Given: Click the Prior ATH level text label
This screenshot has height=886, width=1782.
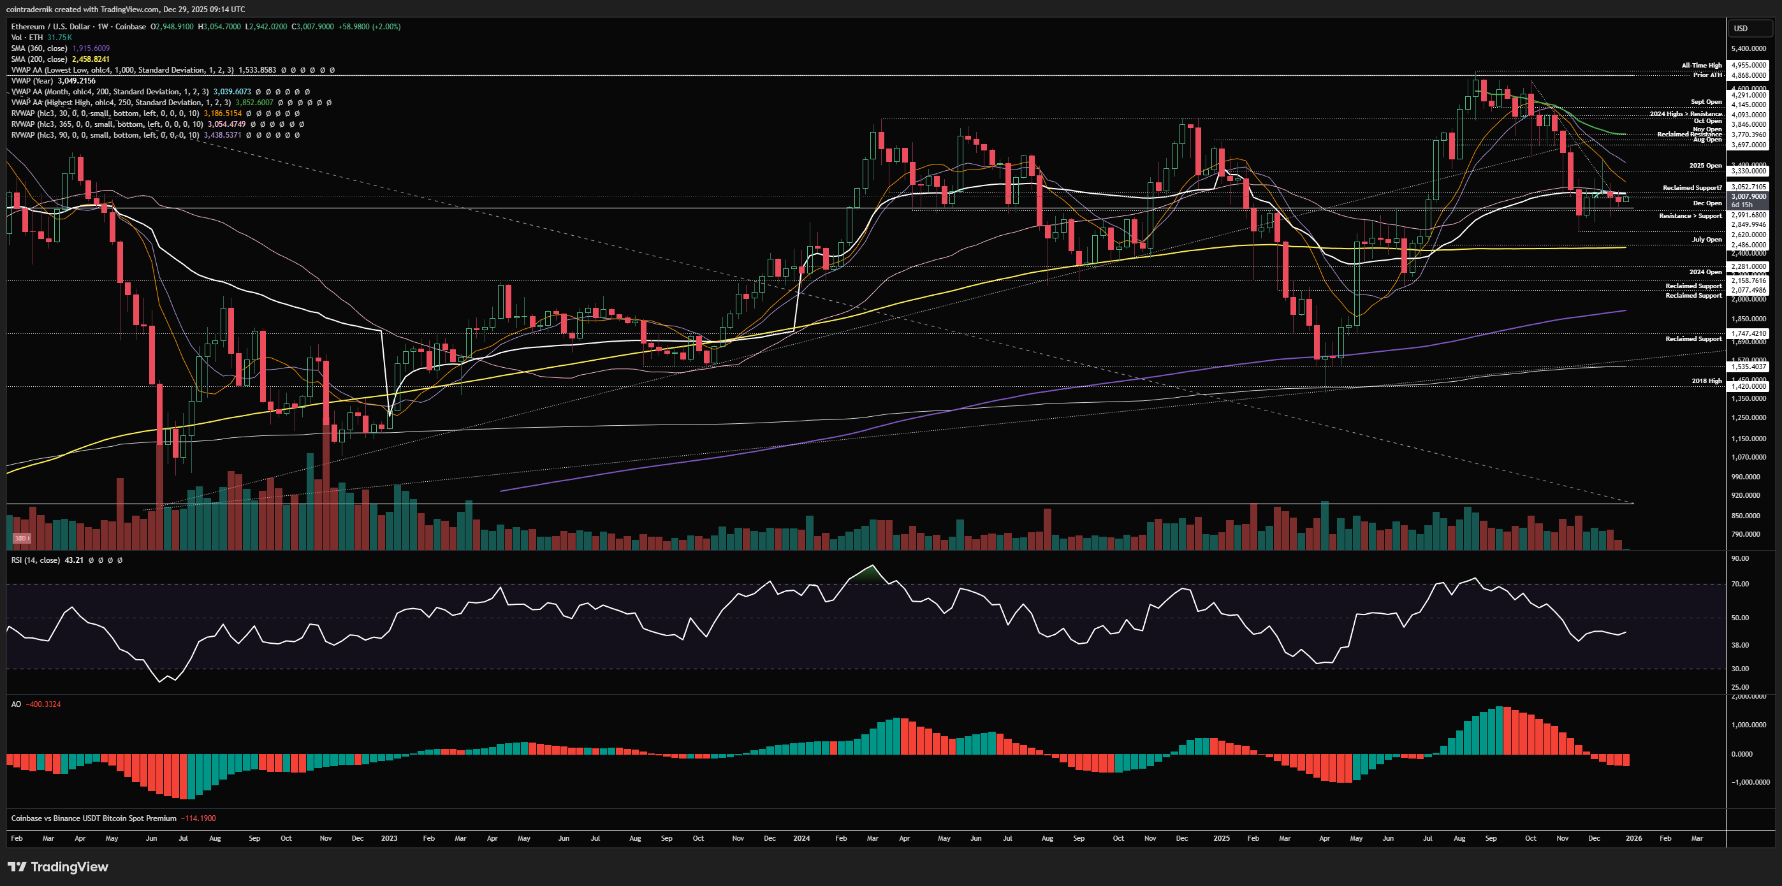Looking at the screenshot, I should coord(1707,75).
